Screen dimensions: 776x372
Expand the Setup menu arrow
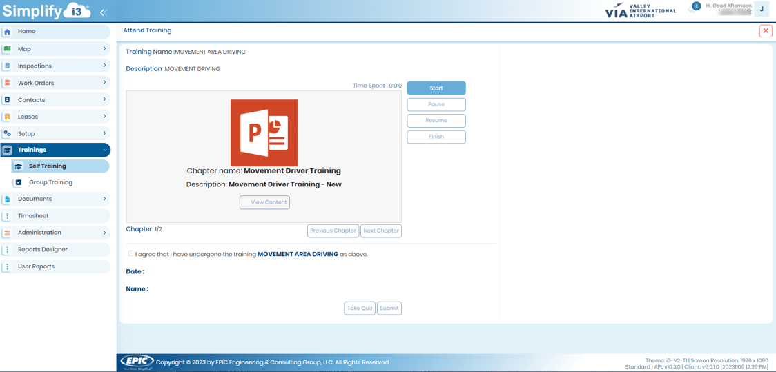click(x=104, y=133)
